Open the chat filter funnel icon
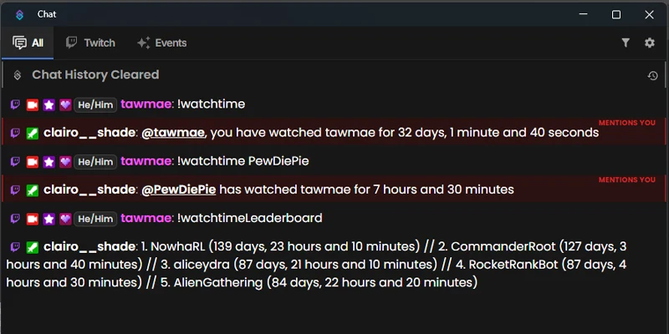Viewport: 669px width, 334px height. (x=626, y=43)
